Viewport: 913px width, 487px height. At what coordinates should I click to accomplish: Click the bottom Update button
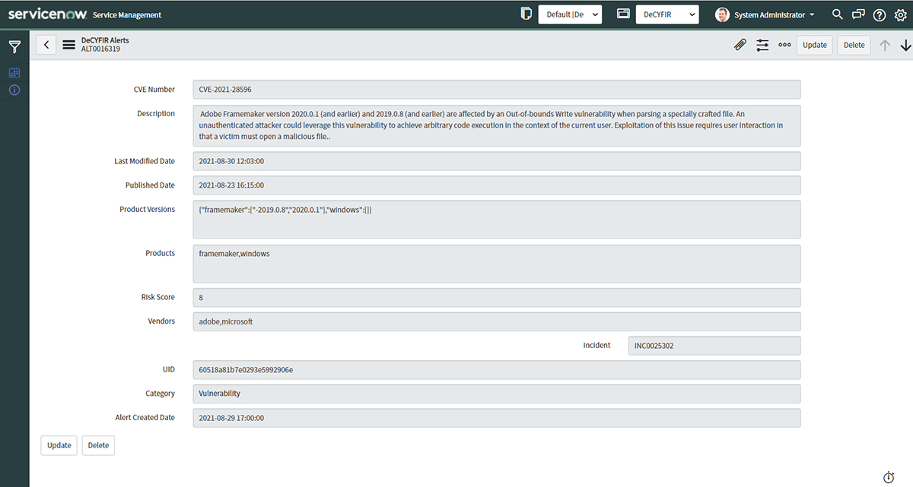[59, 445]
